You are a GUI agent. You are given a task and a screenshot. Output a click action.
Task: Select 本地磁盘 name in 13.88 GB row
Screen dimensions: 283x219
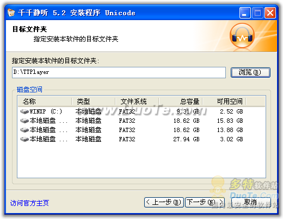(x=48, y=130)
